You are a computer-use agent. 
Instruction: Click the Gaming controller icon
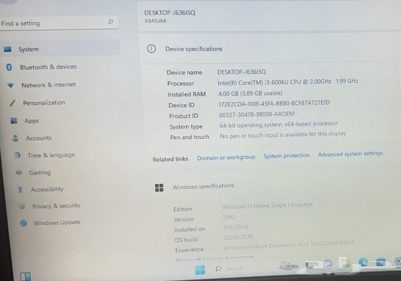coord(19,173)
